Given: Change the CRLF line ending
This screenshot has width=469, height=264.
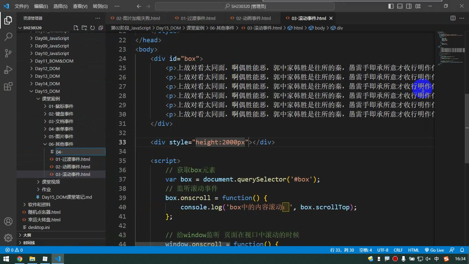Looking at the screenshot, I should (x=398, y=250).
